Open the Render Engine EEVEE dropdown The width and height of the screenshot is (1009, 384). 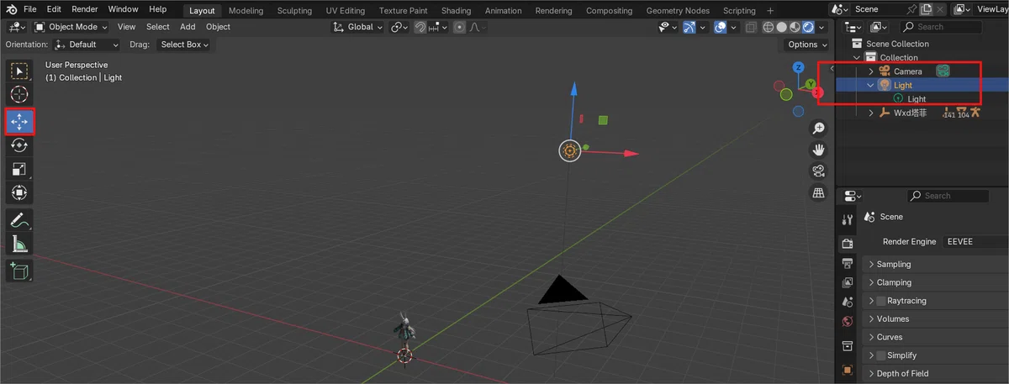[975, 241]
